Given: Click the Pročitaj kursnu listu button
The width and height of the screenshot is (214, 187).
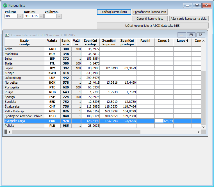Looking at the screenshot, I should (x=114, y=12).
